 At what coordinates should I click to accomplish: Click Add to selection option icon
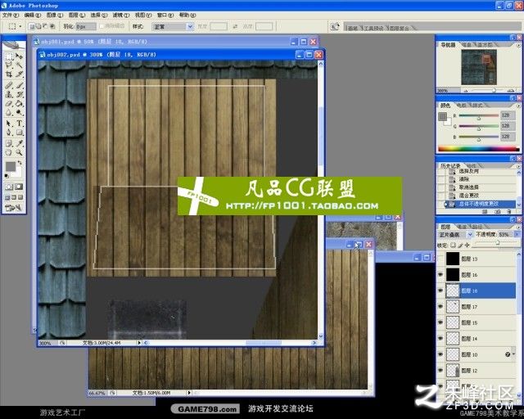(x=38, y=26)
